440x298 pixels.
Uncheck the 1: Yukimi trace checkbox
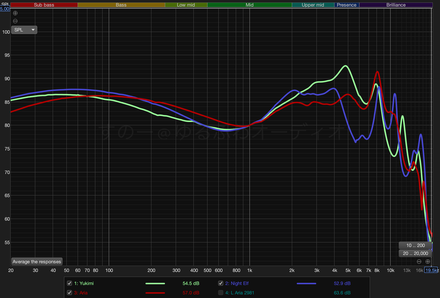coord(70,283)
